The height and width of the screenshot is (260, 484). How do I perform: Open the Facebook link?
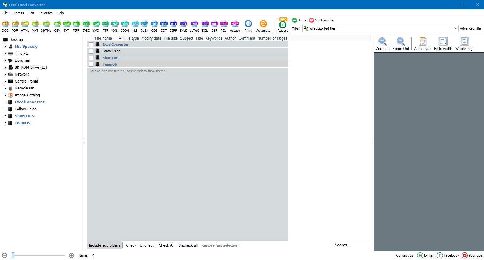[448, 255]
